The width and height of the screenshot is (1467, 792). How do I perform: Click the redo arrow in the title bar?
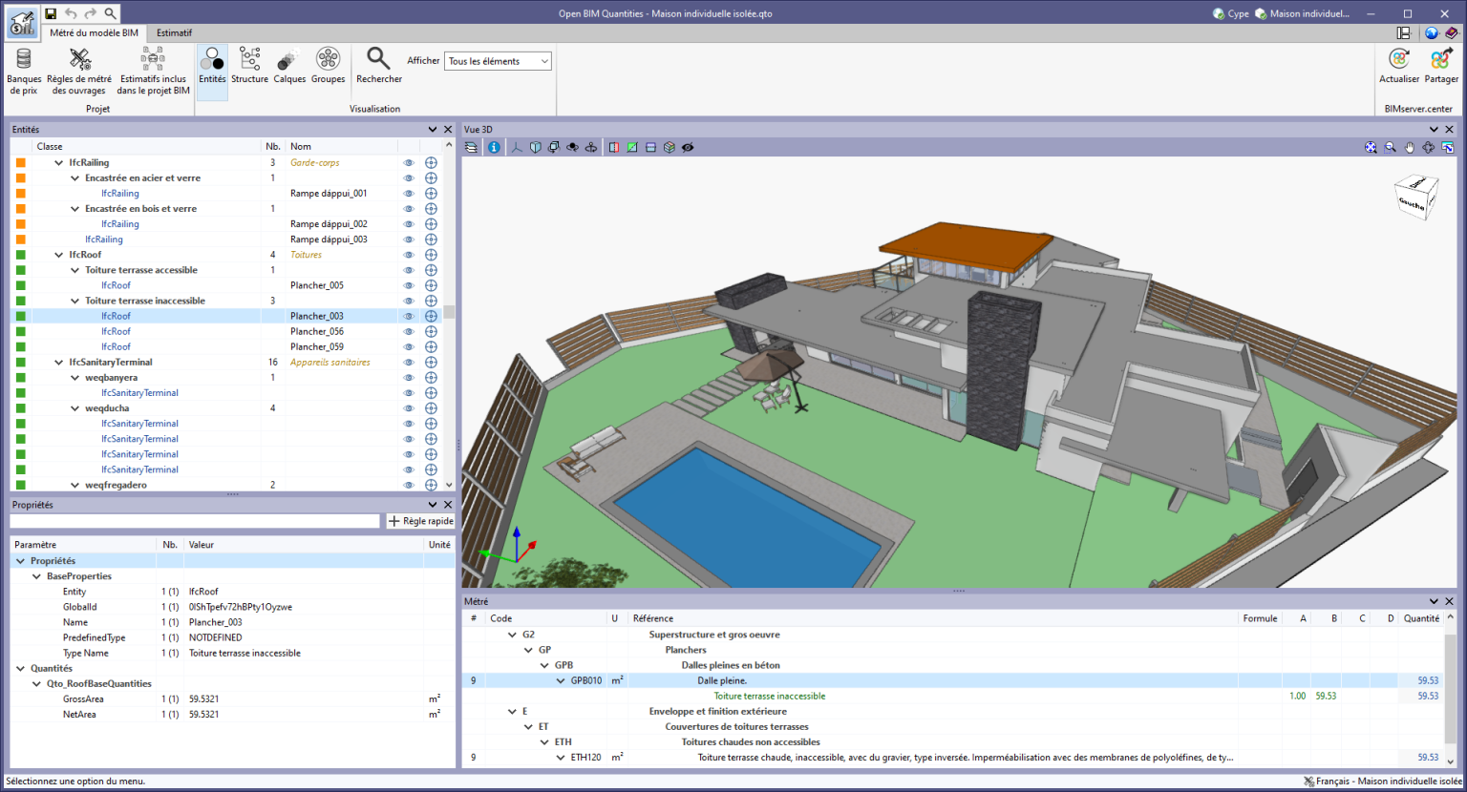point(91,13)
